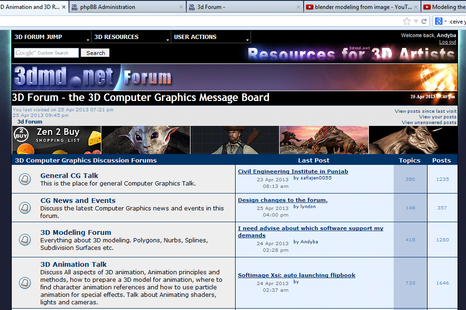Click the 'by safiajen0055' author text
This screenshot has width=466, height=310.
[x=313, y=178]
